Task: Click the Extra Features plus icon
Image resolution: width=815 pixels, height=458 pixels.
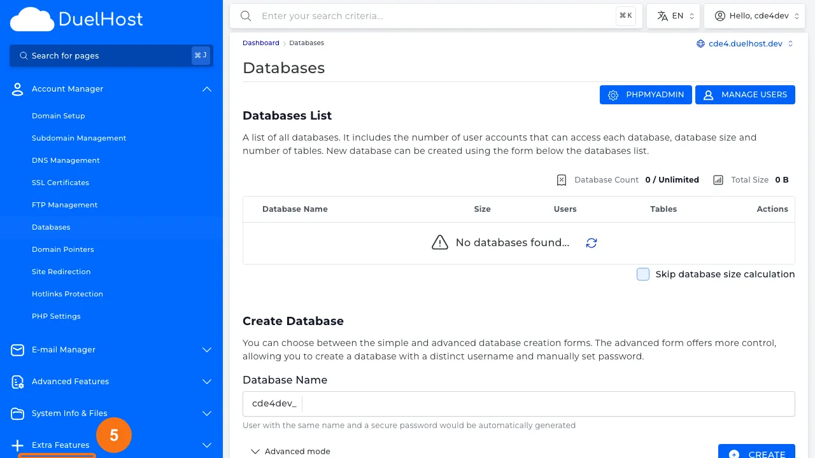Action: pos(17,445)
